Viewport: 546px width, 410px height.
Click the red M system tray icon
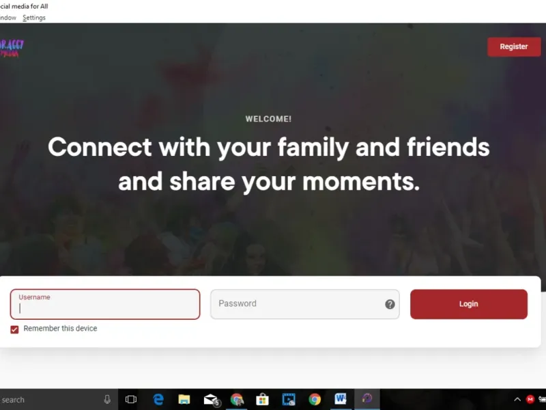point(530,399)
